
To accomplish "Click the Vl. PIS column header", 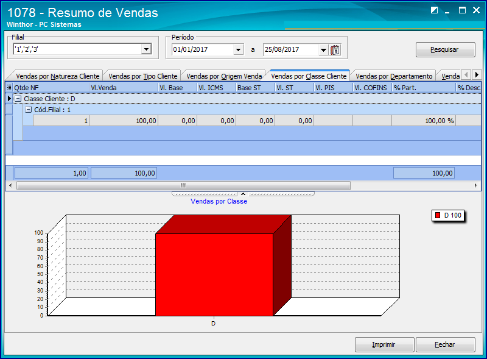I will point(333,88).
